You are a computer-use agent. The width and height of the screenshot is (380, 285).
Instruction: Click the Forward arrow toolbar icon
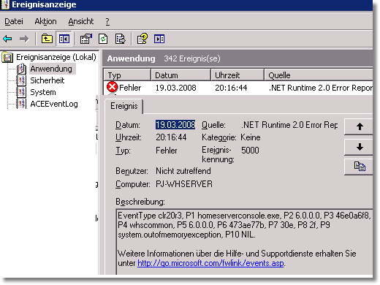pos(24,39)
